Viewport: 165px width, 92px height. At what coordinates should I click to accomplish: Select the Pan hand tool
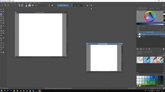pyautogui.click(x=3, y=52)
